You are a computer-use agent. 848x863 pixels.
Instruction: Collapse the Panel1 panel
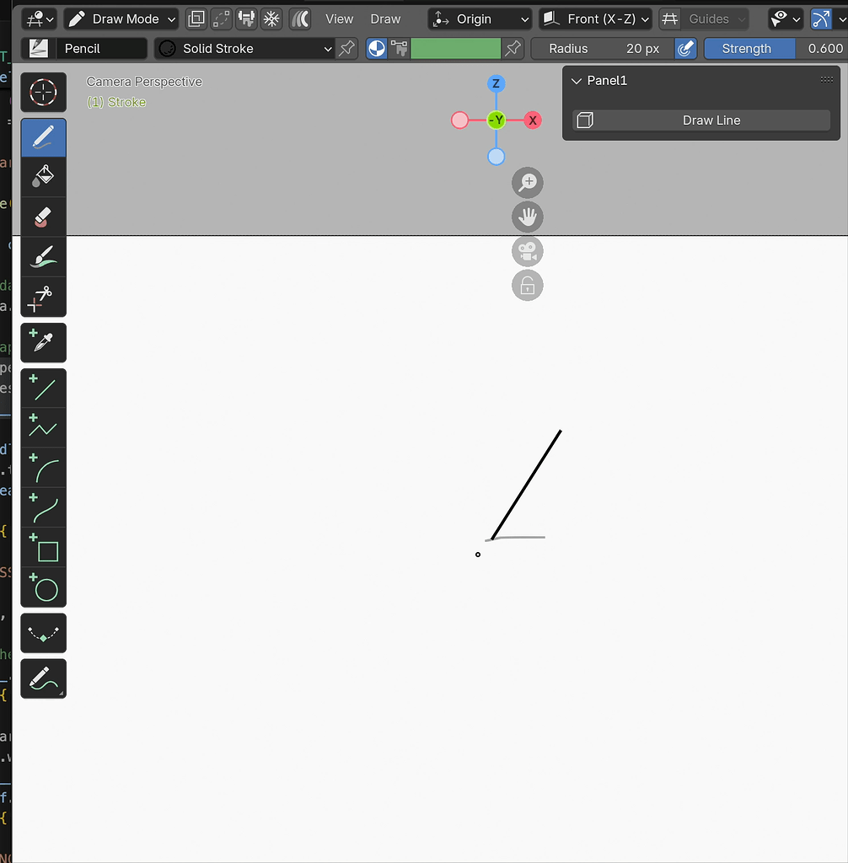pyautogui.click(x=577, y=81)
